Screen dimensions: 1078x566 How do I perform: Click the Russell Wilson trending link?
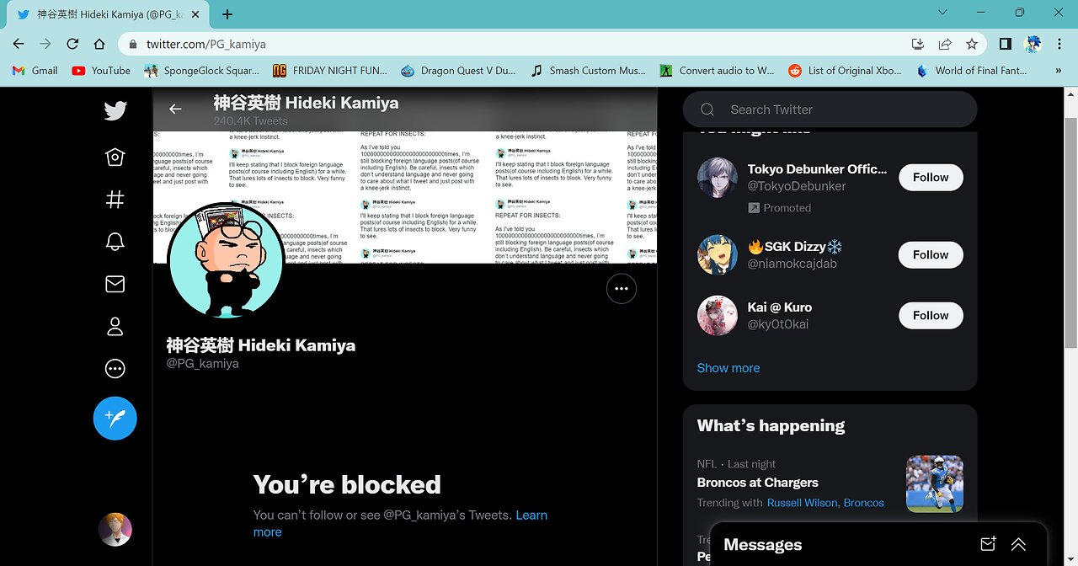[x=802, y=503]
